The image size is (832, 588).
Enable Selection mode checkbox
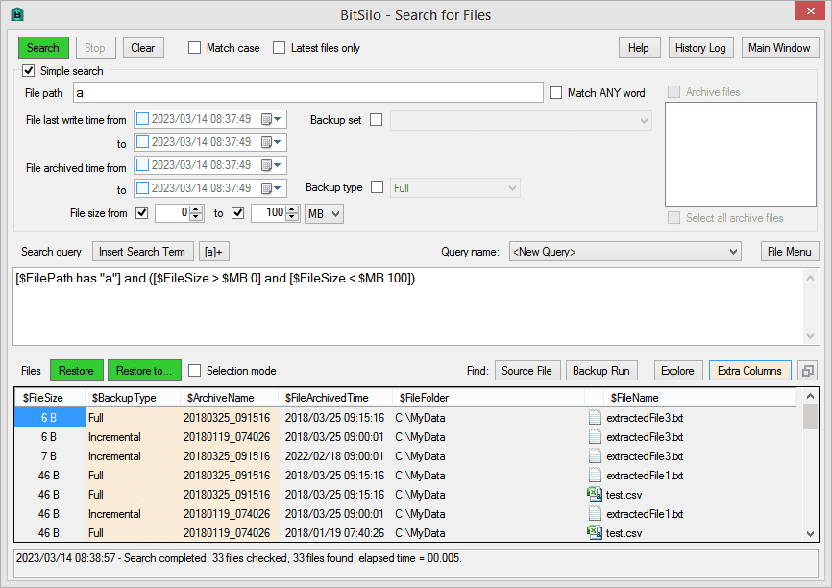point(195,371)
